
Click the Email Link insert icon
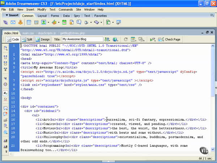(x=13, y=22)
